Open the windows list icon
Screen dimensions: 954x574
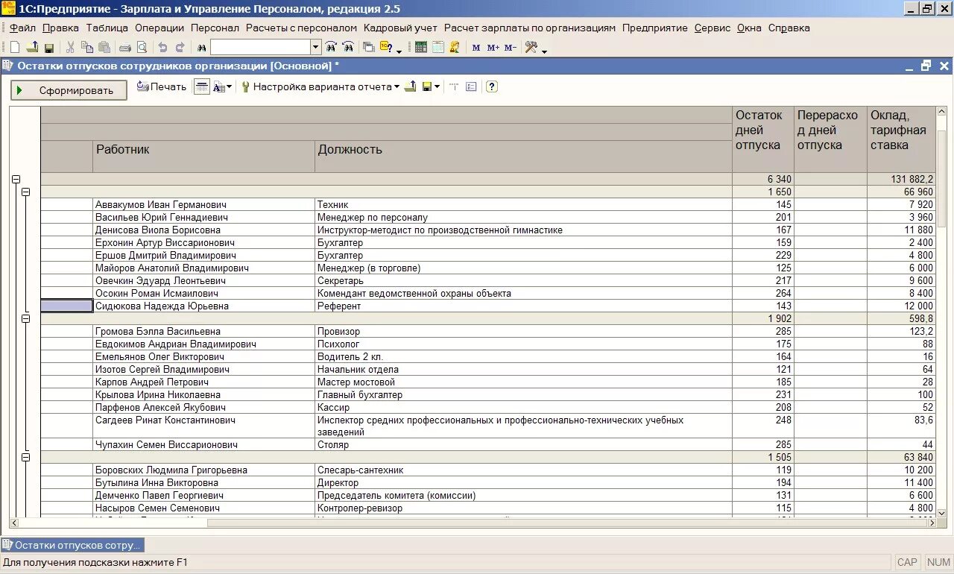(x=368, y=47)
